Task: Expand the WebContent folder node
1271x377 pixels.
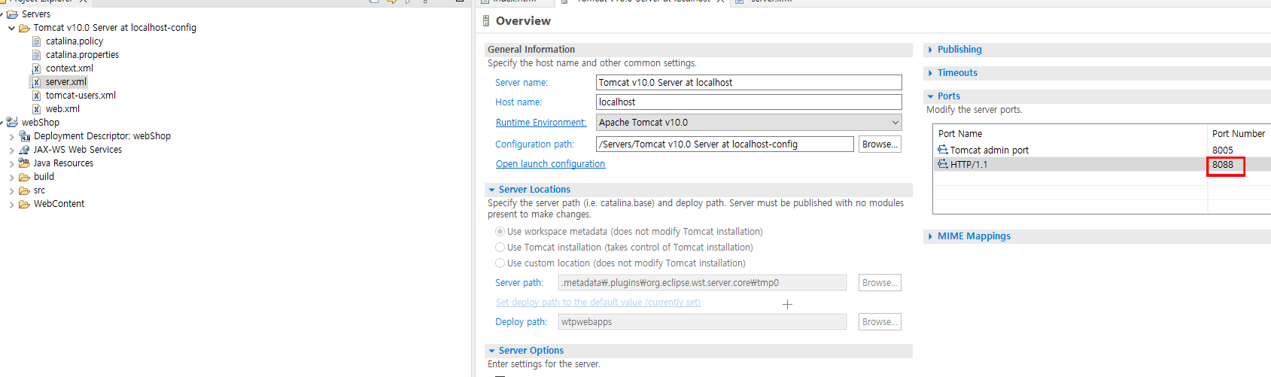Action: 11,204
